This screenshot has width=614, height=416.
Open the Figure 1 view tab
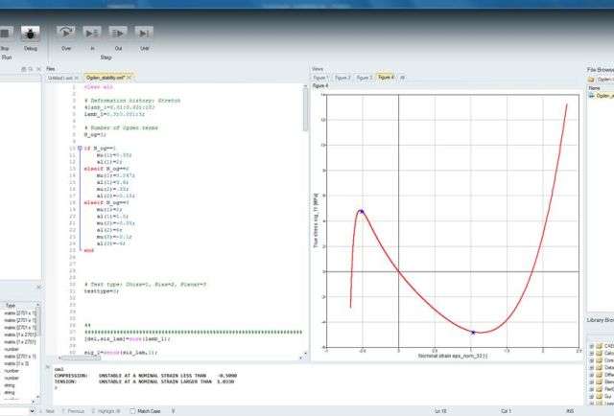point(320,78)
